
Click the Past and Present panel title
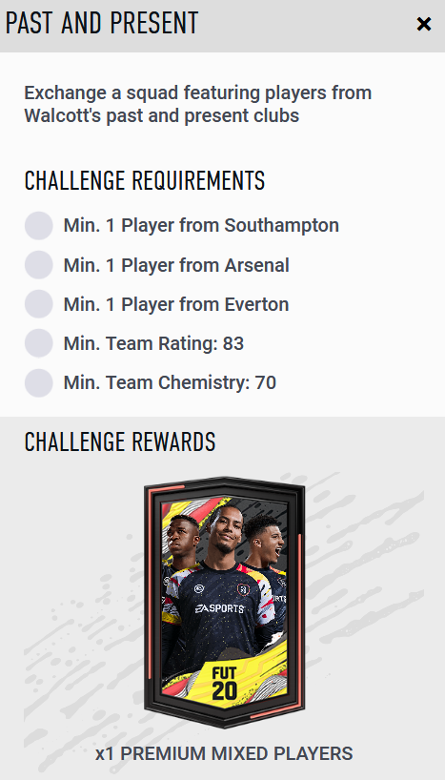[102, 23]
